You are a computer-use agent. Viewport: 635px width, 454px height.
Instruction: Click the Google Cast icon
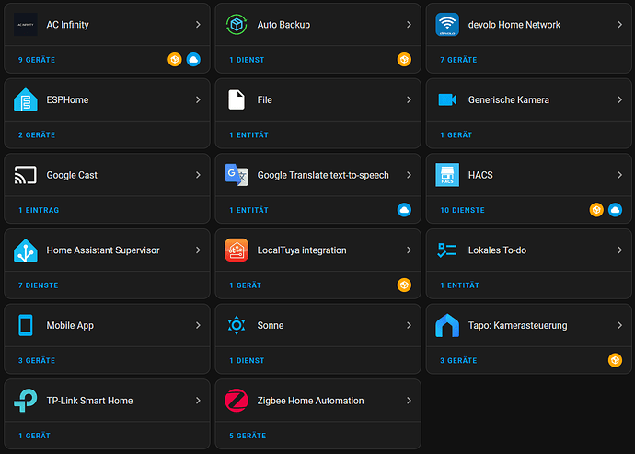(x=26, y=175)
